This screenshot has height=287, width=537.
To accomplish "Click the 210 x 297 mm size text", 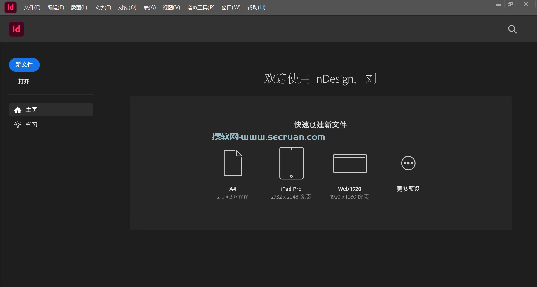I will pyautogui.click(x=233, y=197).
